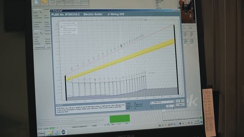Screen dimensions: 244x137
Task: Click the Start button on taskbar
Action: [x=42, y=134]
